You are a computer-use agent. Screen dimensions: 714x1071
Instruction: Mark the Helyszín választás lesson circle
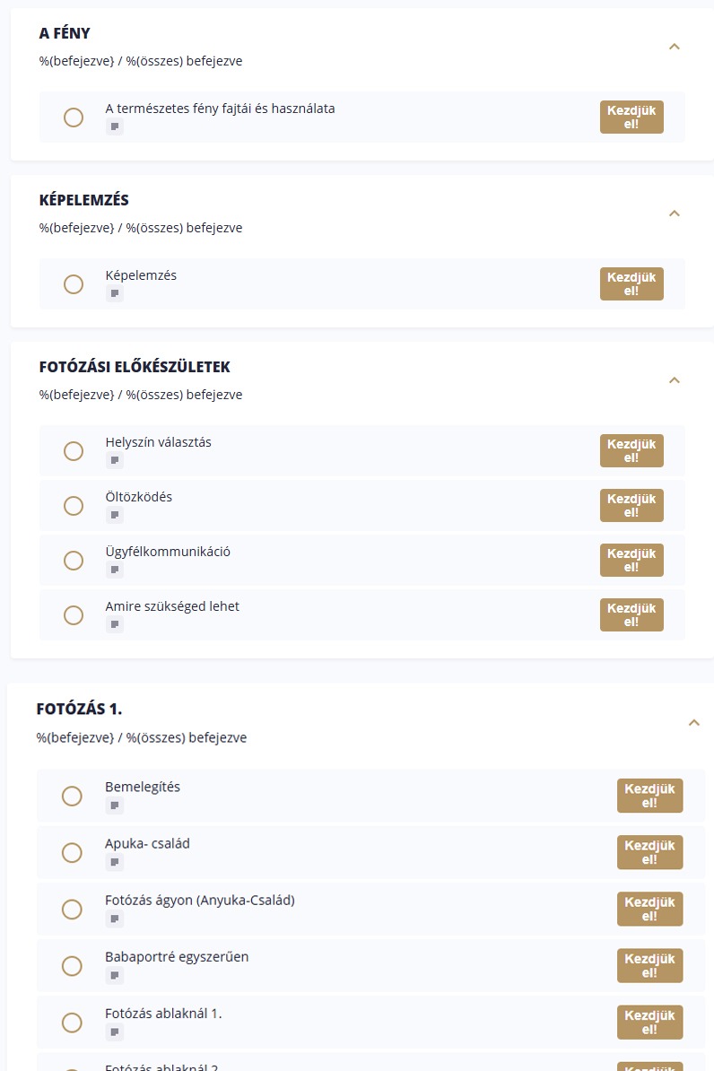pyautogui.click(x=74, y=451)
